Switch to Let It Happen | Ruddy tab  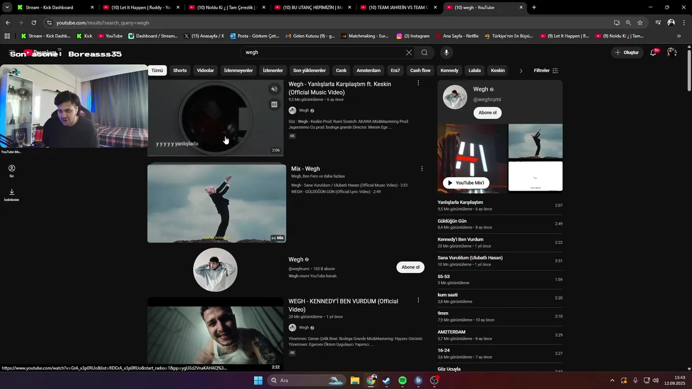(142, 8)
